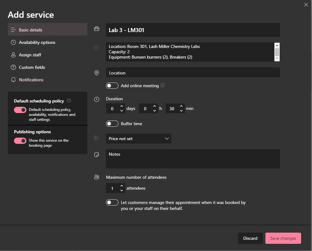Click the sticky note icon beside Notes
The image size is (312, 251).
[97, 155]
